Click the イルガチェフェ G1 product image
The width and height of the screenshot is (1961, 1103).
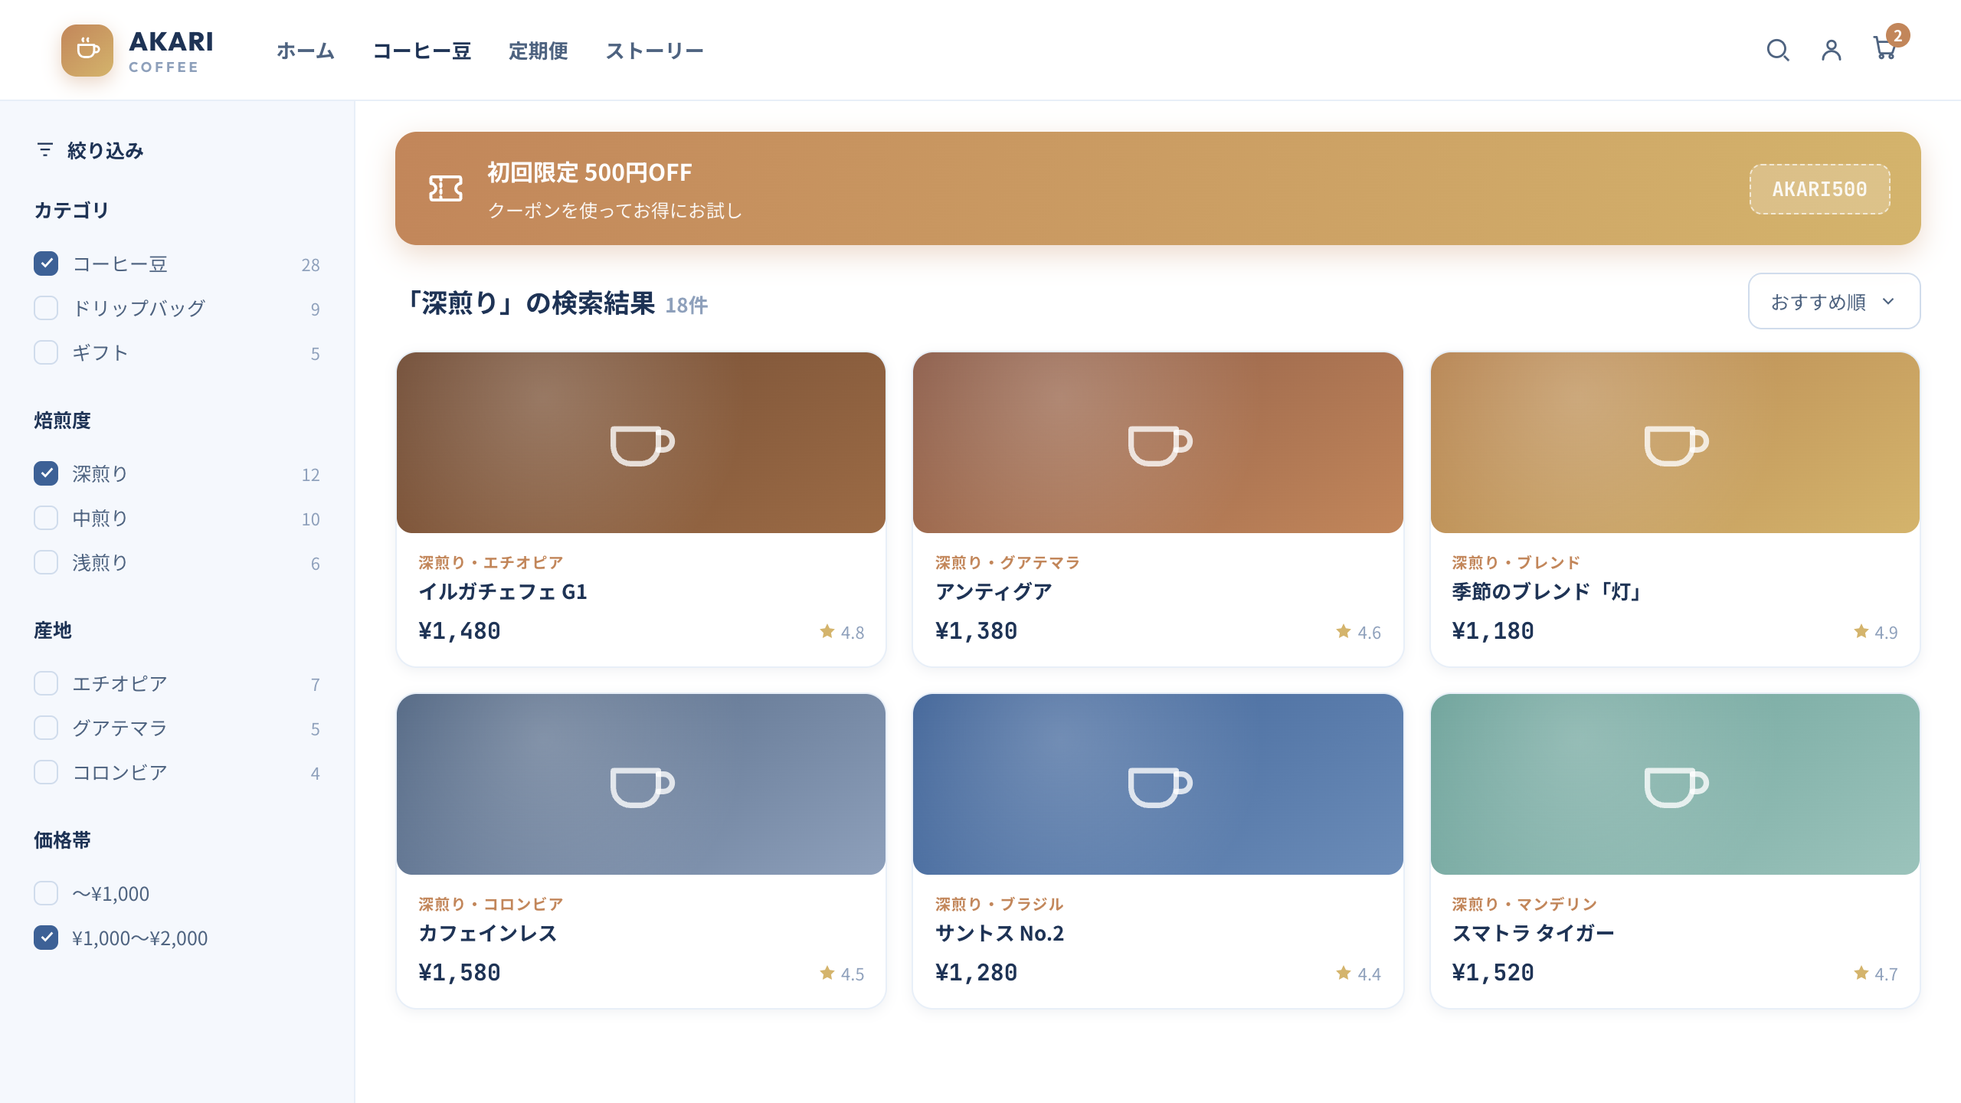[x=641, y=443]
